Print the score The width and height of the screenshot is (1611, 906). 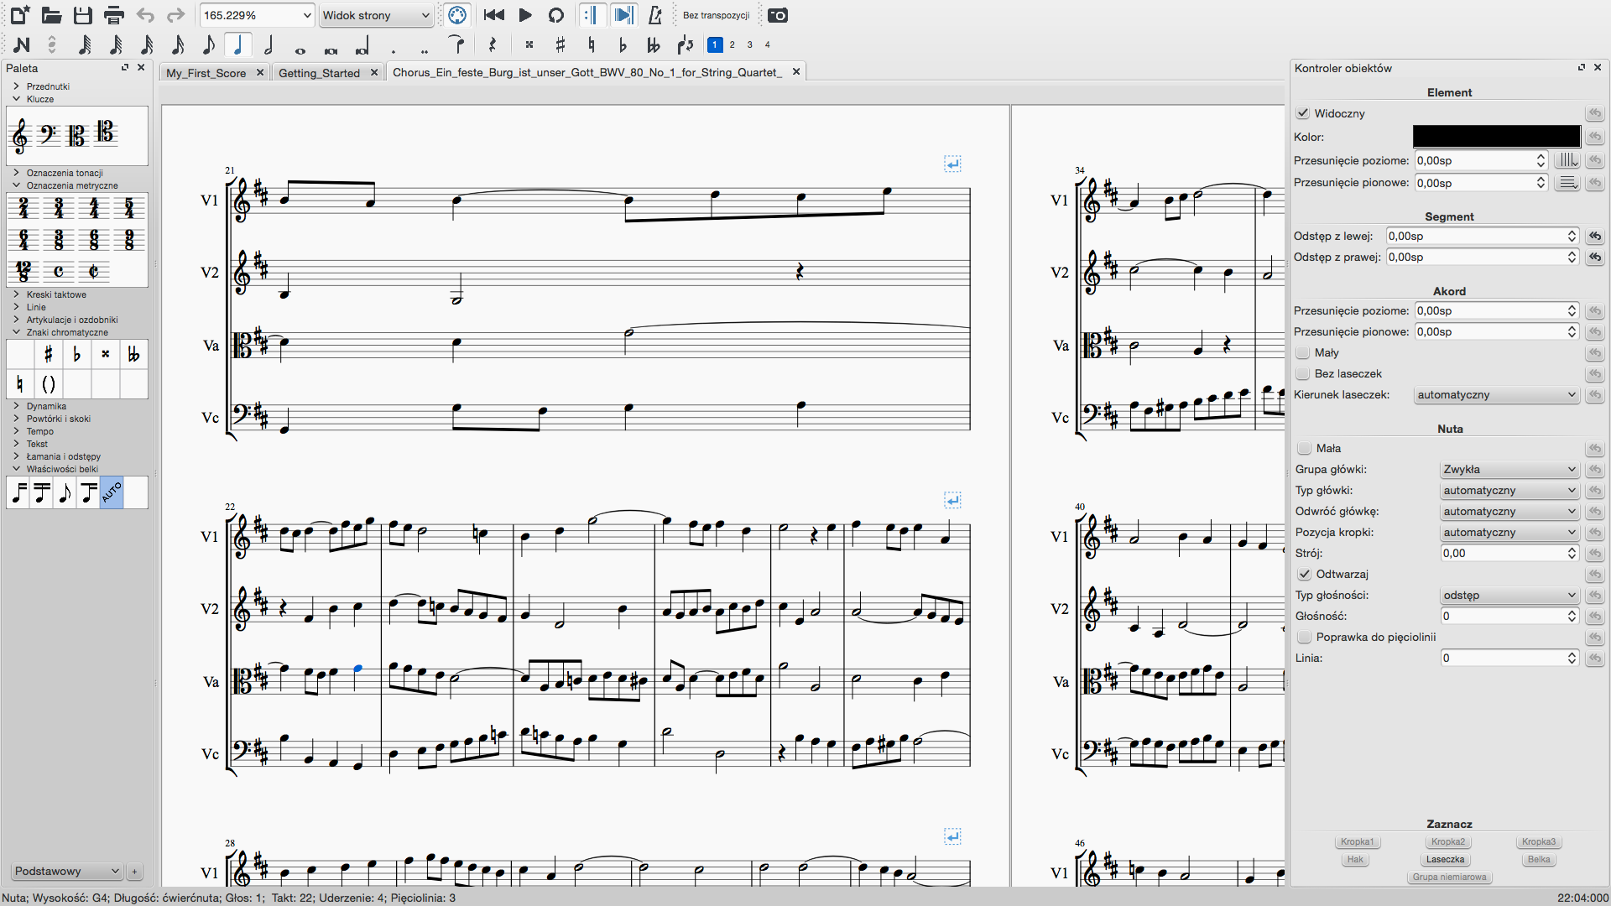click(114, 15)
